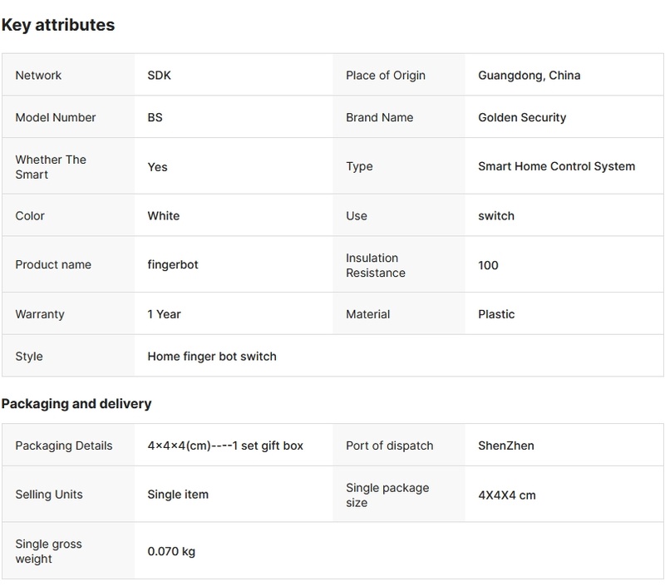
Task: Click the "Key attributes" heading
Action: click(x=58, y=25)
